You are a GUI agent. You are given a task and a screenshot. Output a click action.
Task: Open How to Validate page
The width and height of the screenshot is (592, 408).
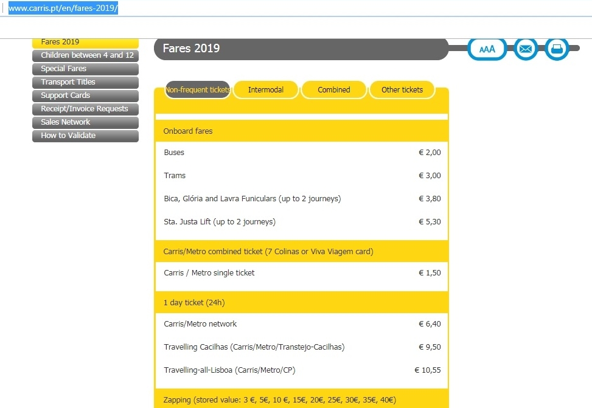85,136
